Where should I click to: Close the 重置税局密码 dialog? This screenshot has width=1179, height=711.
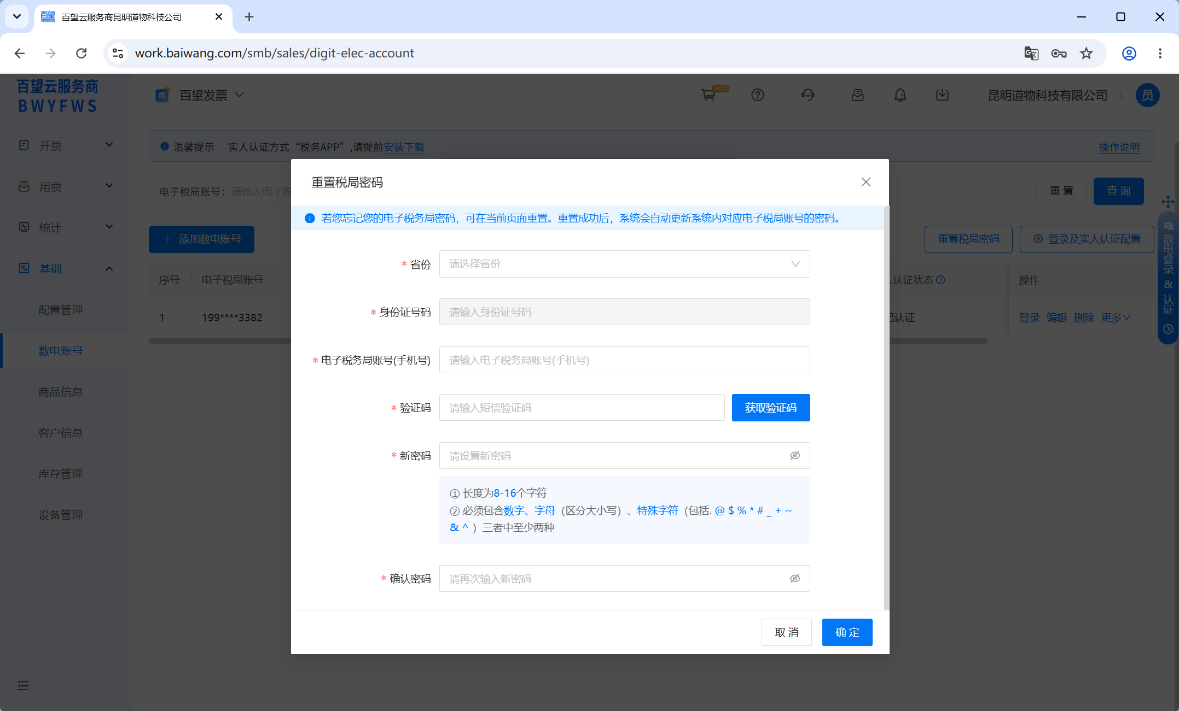point(866,182)
